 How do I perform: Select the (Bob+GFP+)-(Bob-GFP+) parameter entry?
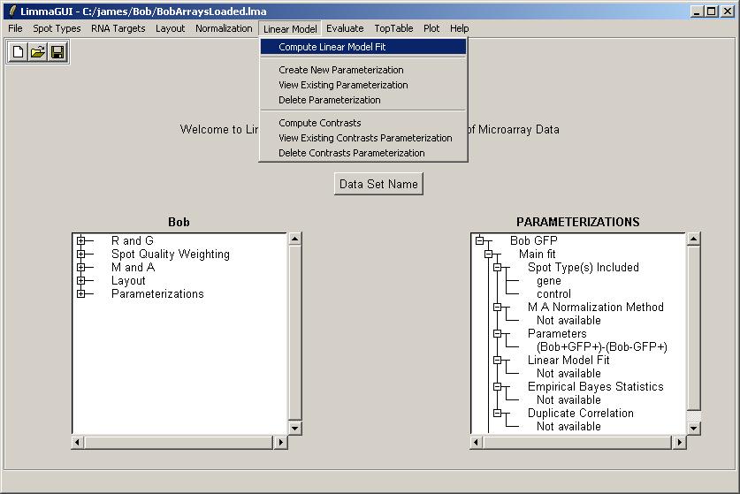tap(601, 346)
